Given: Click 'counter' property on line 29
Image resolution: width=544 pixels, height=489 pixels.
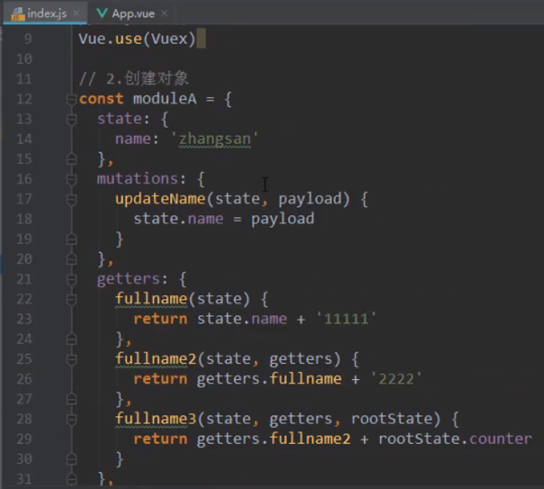Looking at the screenshot, I should click(500, 439).
